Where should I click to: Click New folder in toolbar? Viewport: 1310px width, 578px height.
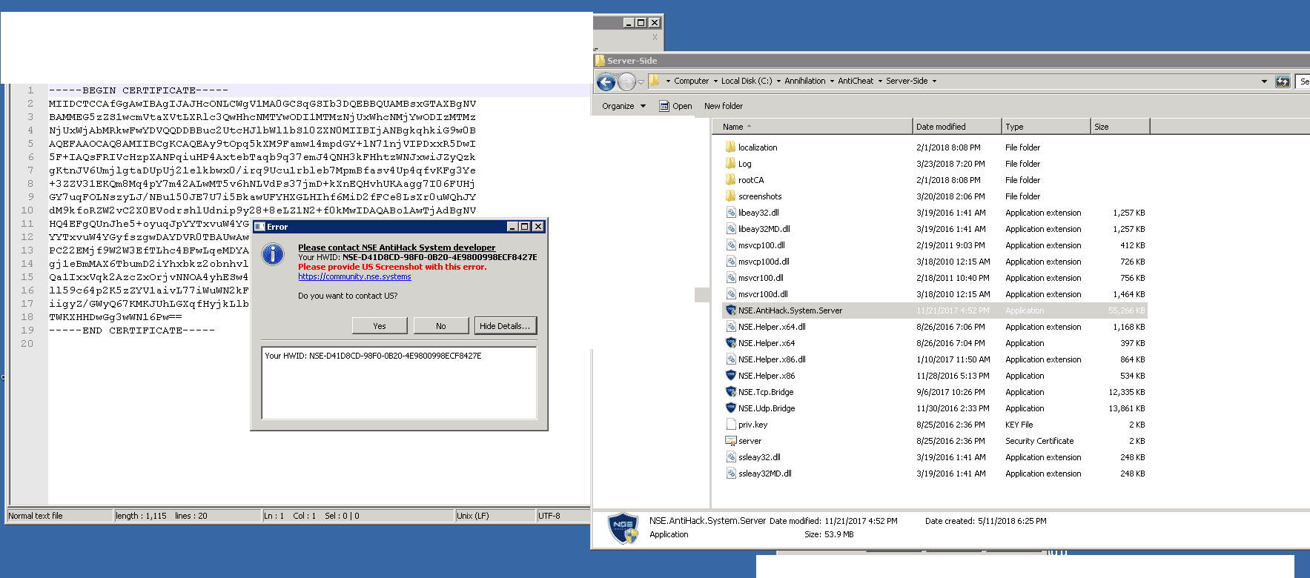point(723,106)
